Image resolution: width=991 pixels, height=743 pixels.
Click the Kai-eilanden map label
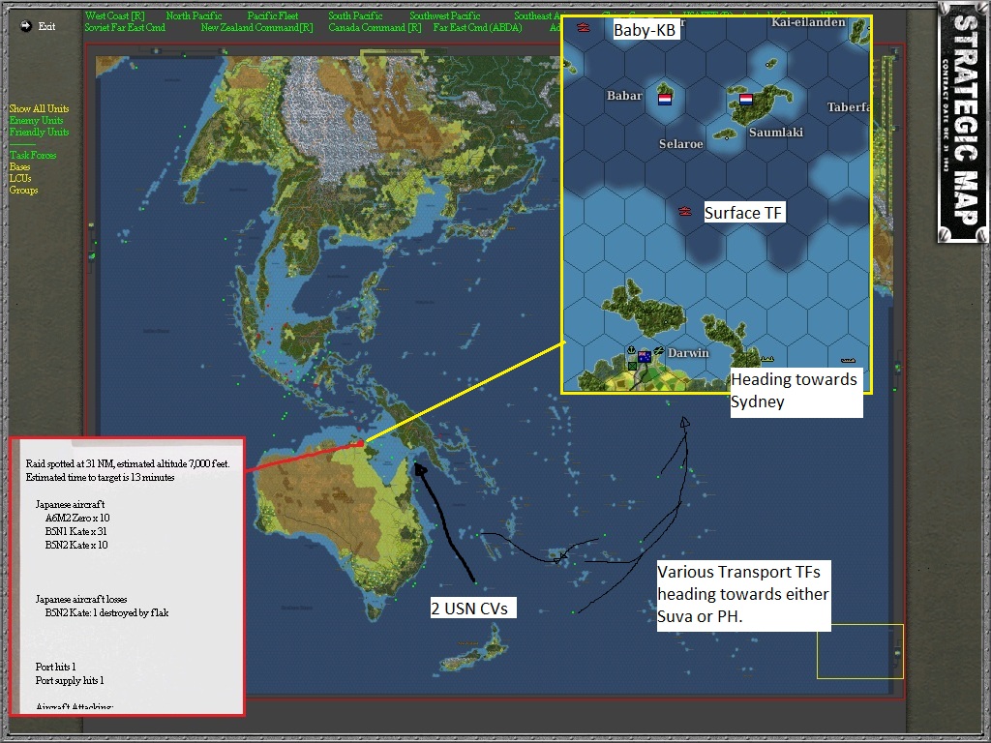(808, 22)
